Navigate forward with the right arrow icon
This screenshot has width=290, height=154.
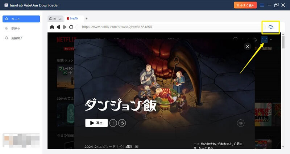click(65, 27)
